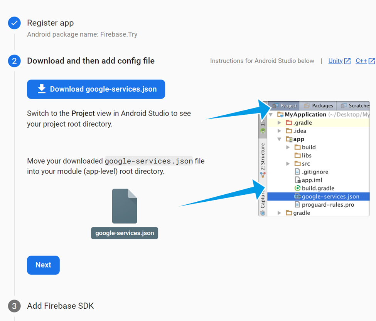
Task: Click the build folder icon
Action: pos(298,147)
